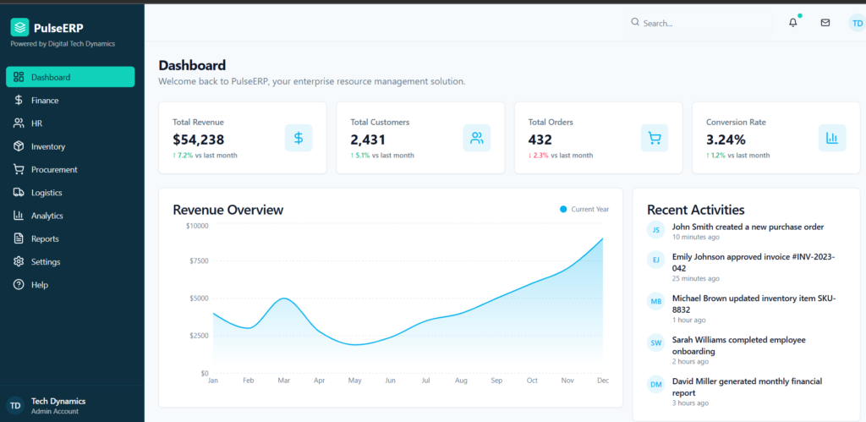Go to the HR section
The width and height of the screenshot is (866, 422).
[x=36, y=123]
